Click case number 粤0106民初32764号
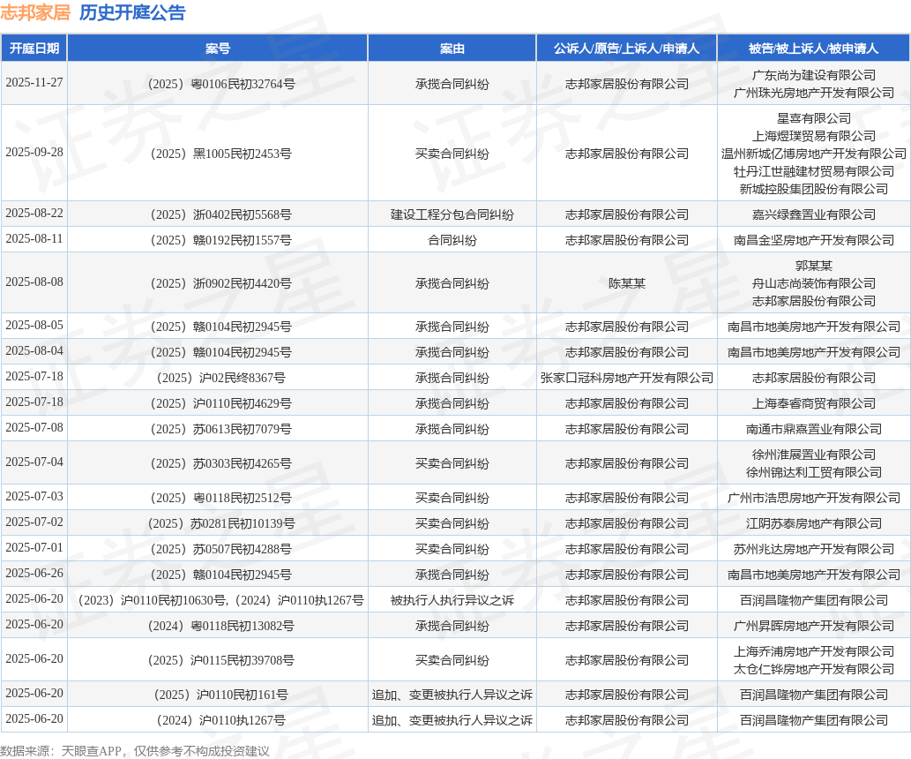 (220, 84)
